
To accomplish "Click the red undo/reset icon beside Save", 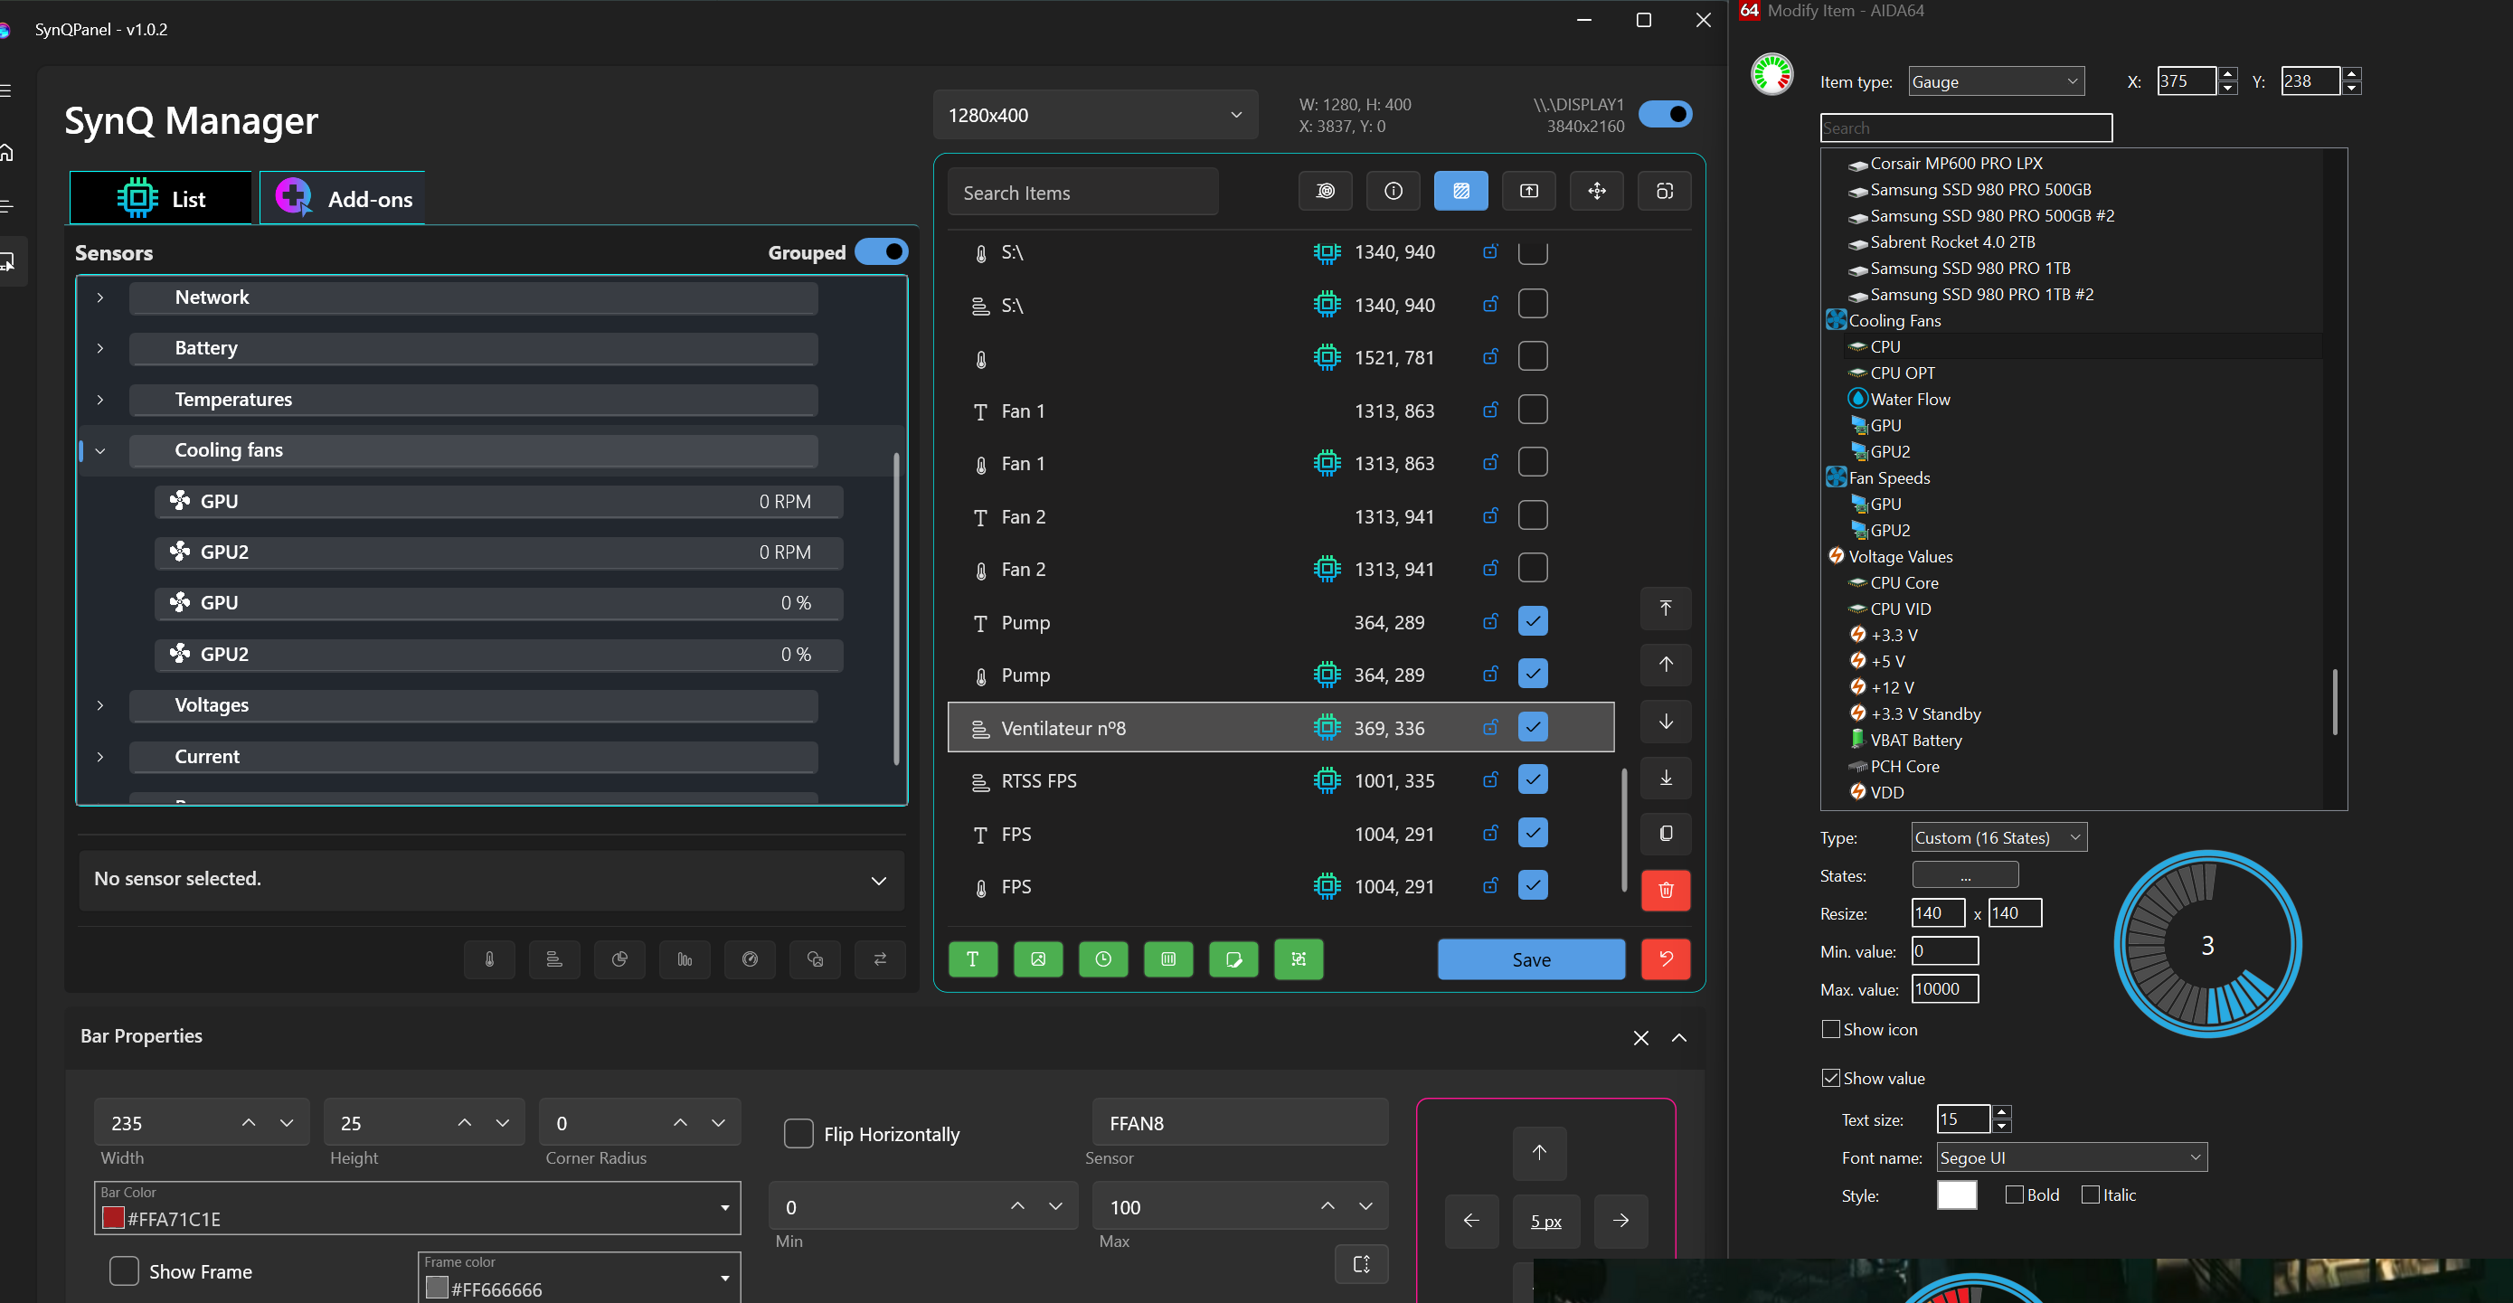I will (x=1666, y=959).
